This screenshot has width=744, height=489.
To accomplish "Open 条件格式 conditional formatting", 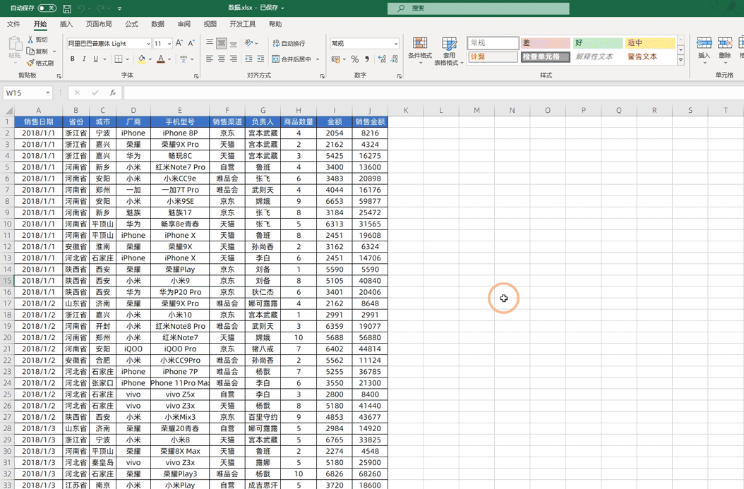I will (420, 52).
